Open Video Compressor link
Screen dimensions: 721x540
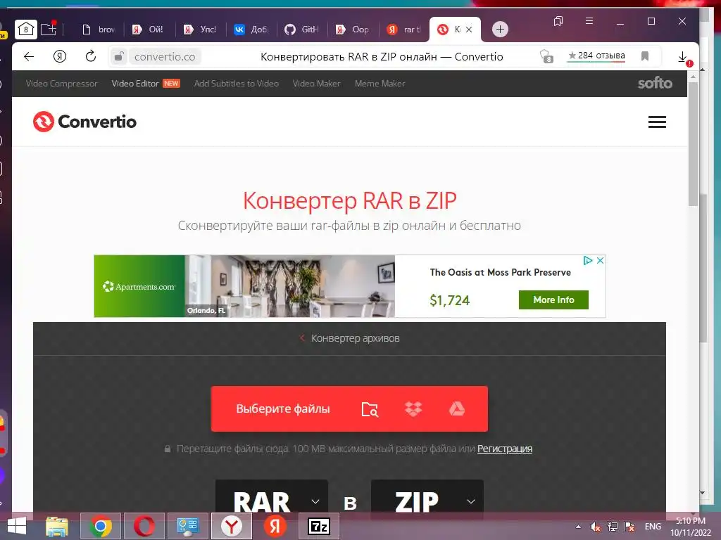[62, 84]
